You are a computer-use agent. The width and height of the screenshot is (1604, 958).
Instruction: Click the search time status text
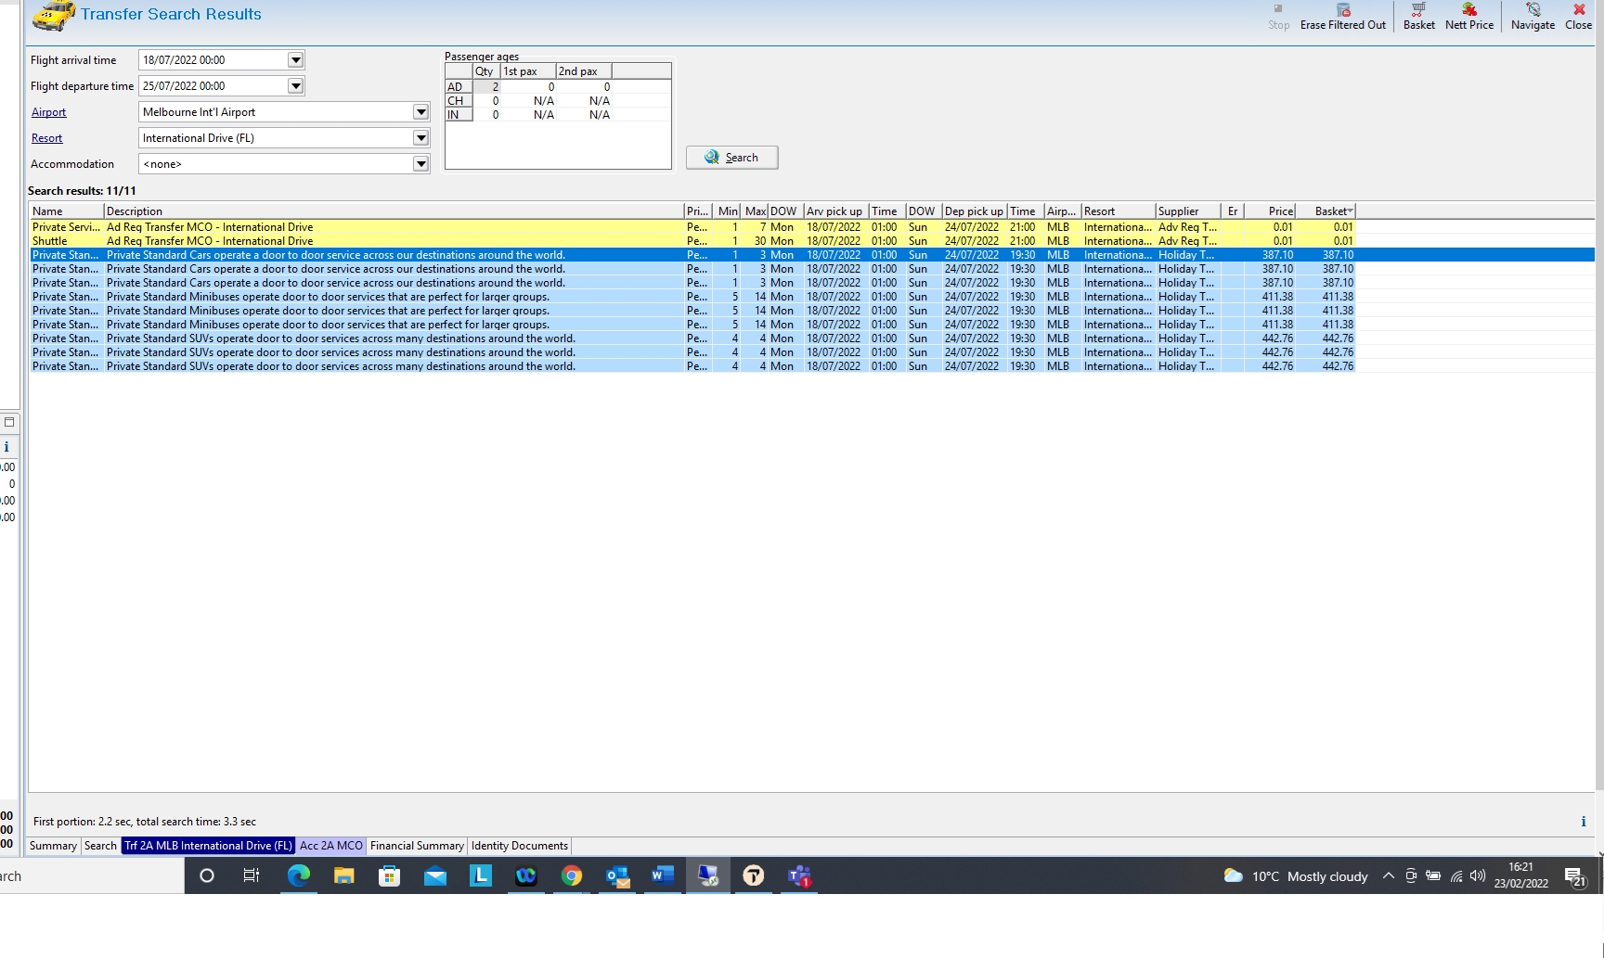click(x=145, y=822)
